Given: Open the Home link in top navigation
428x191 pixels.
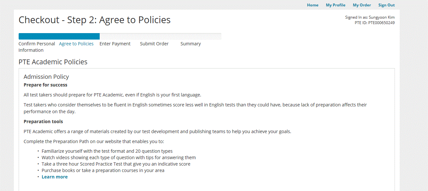Looking at the screenshot, I should coord(313,5).
